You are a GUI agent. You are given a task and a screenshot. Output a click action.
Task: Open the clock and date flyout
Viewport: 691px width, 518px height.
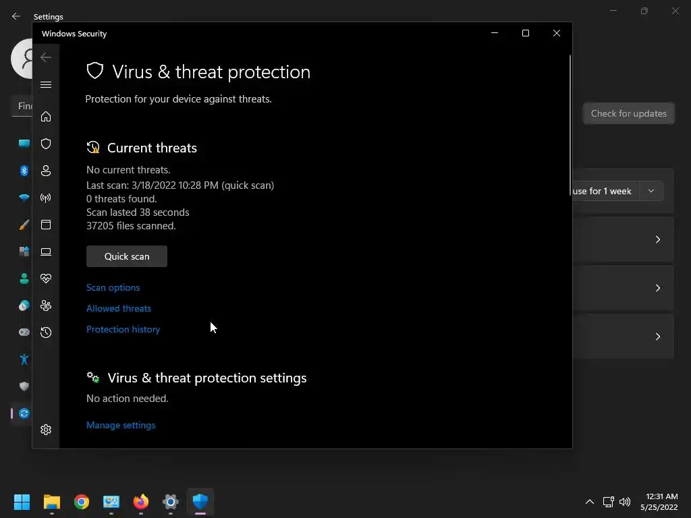coord(659,502)
